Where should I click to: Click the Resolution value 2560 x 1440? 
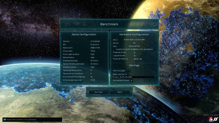point(95,48)
